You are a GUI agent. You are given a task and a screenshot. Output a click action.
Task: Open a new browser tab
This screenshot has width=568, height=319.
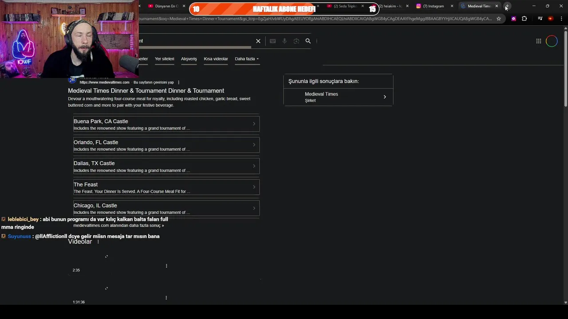pos(507,6)
